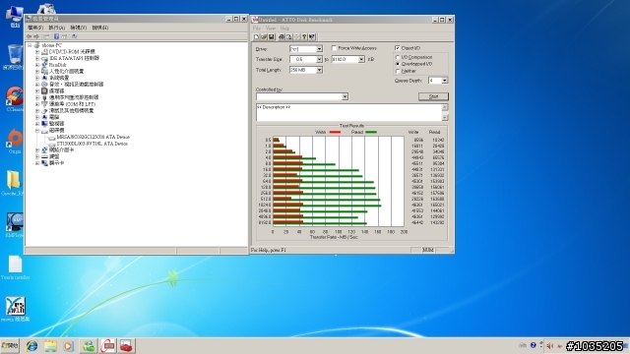
Task: Open the Drive dropdown in ATTO
Action: pyautogui.click(x=319, y=49)
